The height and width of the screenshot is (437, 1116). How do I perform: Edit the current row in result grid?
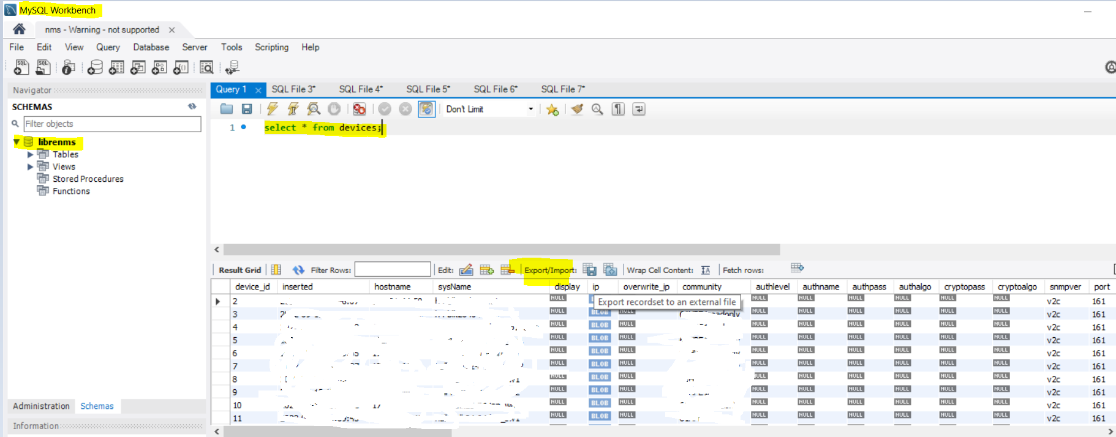[x=466, y=269]
